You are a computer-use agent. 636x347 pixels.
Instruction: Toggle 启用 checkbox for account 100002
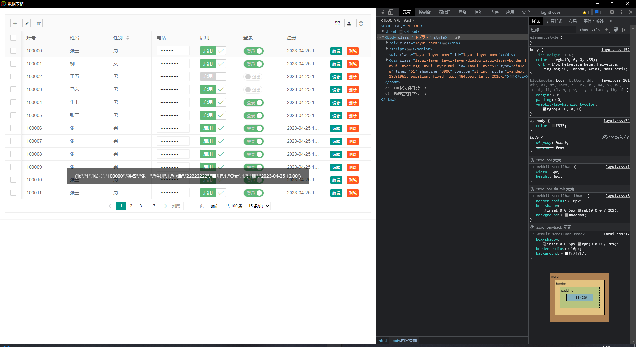pyautogui.click(x=213, y=76)
